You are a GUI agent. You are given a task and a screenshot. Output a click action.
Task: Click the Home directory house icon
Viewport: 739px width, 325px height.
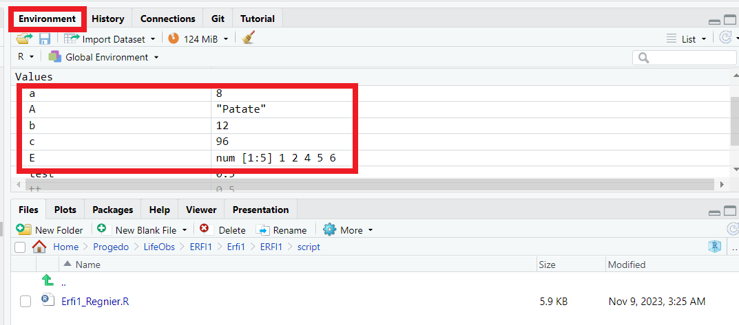(39, 247)
